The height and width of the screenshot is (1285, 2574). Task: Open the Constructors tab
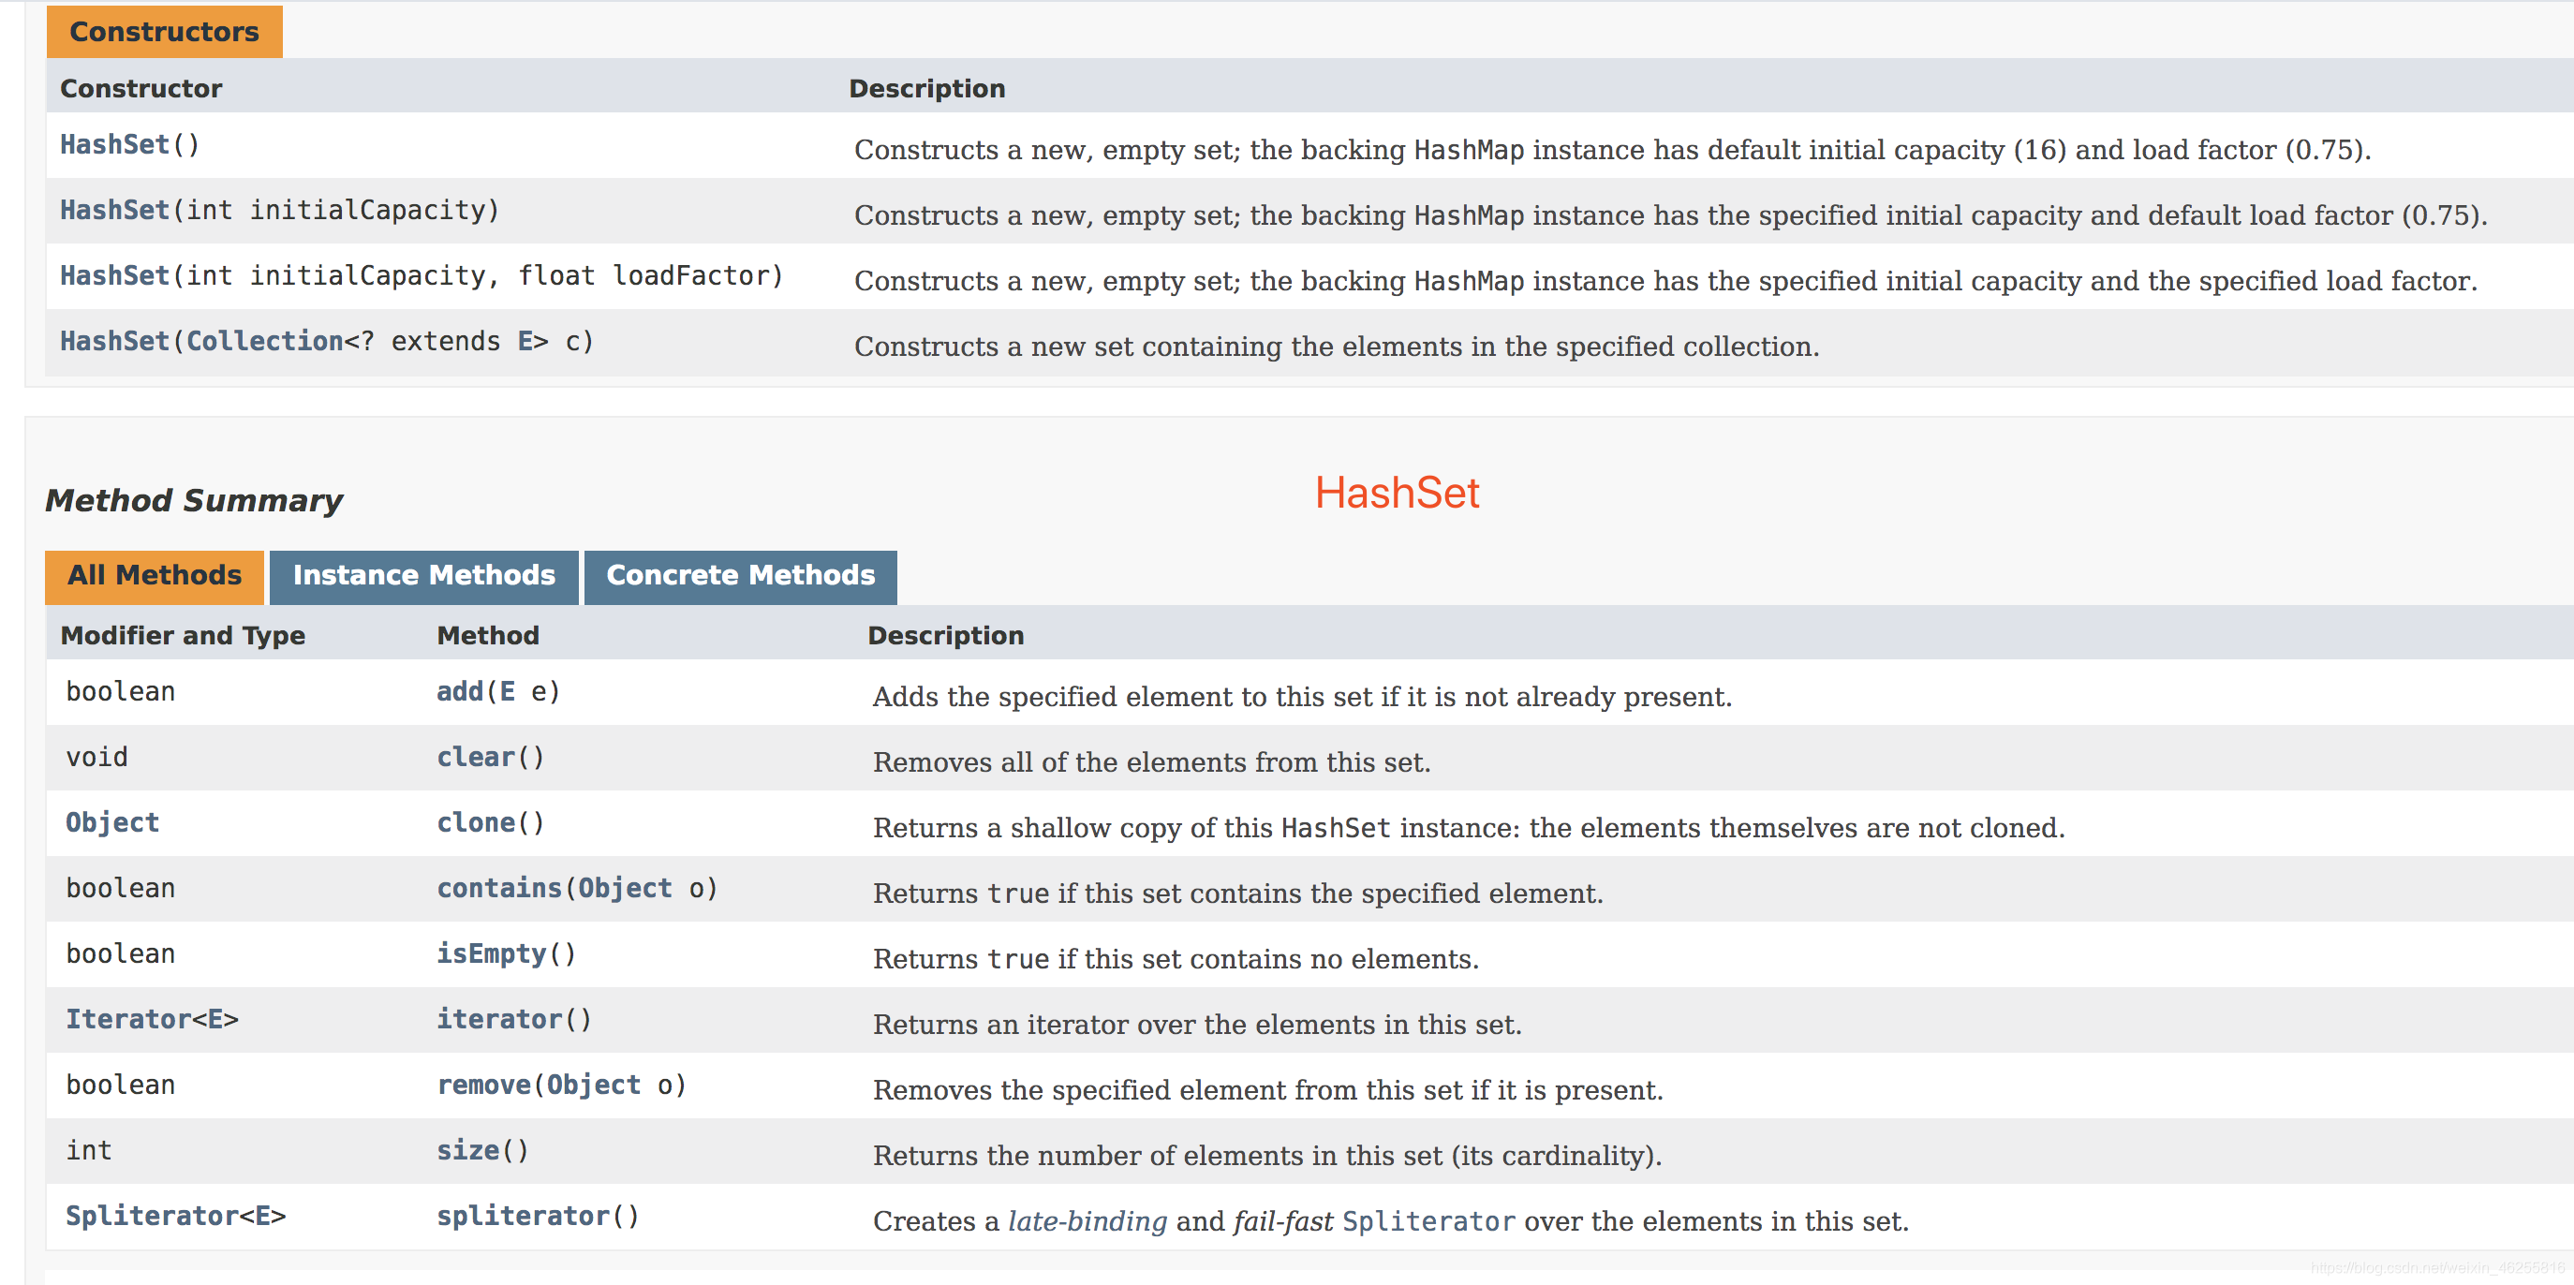point(164,32)
